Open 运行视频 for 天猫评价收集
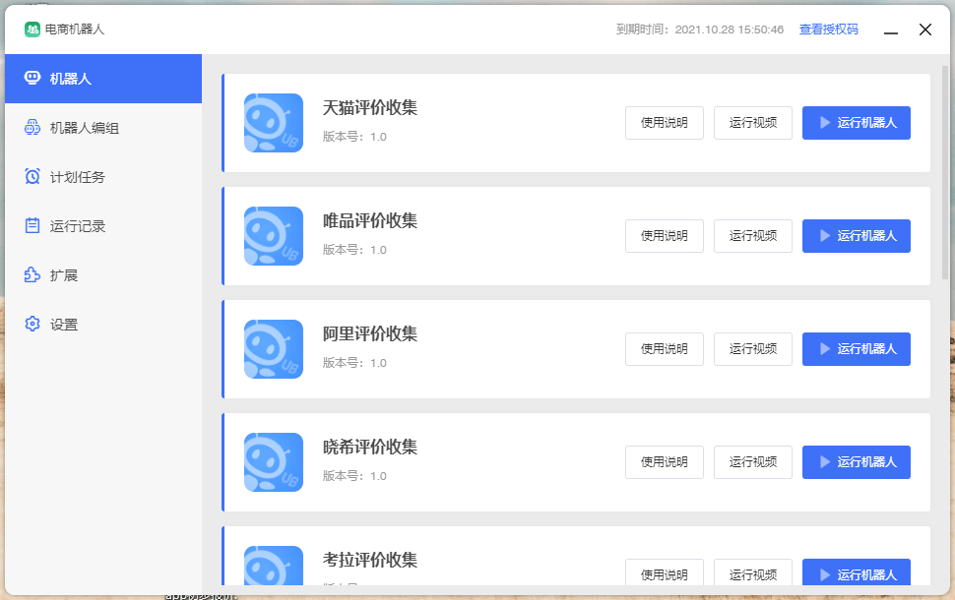Viewport: 955px width, 600px height. click(x=753, y=123)
